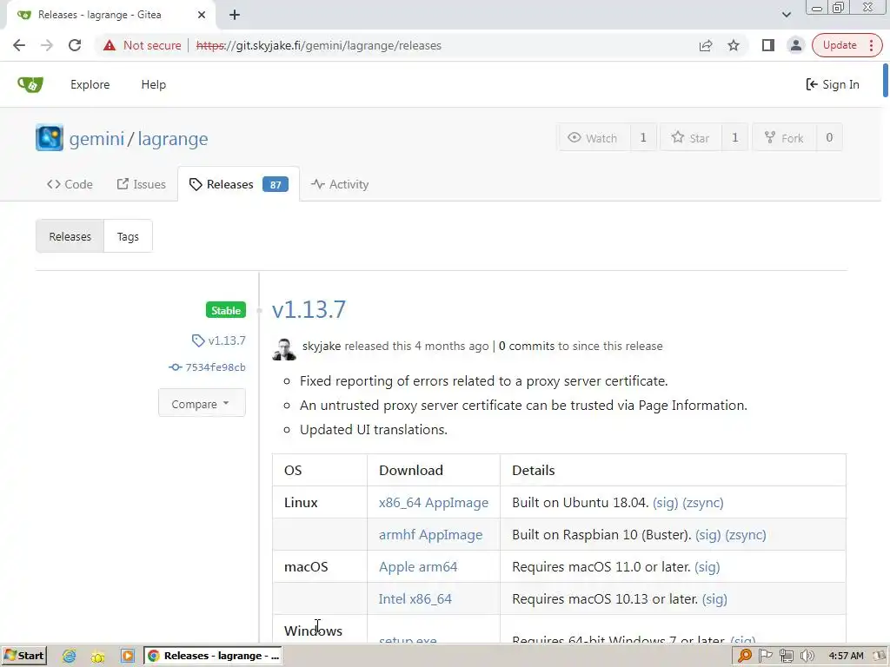Viewport: 890px width, 667px height.
Task: Click the page vertical scrollbar thumb
Action: click(886, 81)
